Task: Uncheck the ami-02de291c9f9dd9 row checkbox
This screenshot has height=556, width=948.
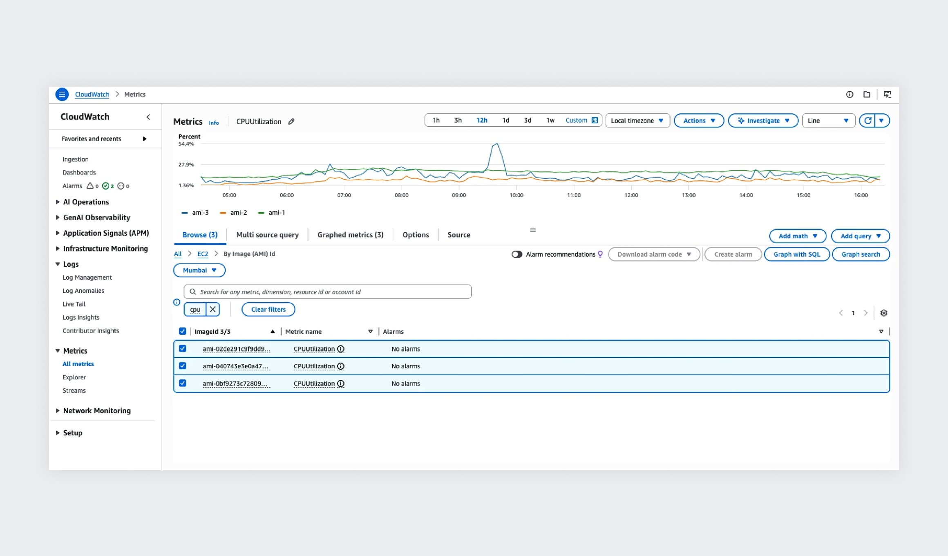Action: [183, 348]
